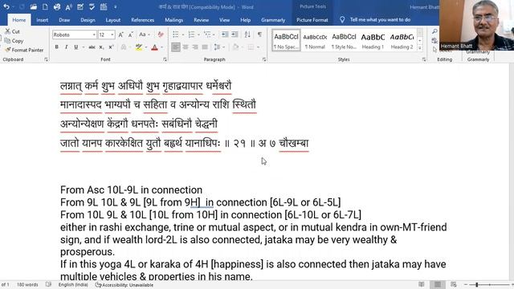Open the References tab

click(143, 20)
